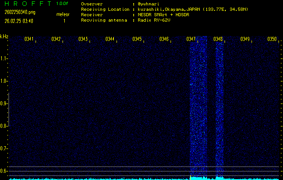Click the 0.8 frequency axis label
This screenshot has width=283, height=180.
[4, 126]
